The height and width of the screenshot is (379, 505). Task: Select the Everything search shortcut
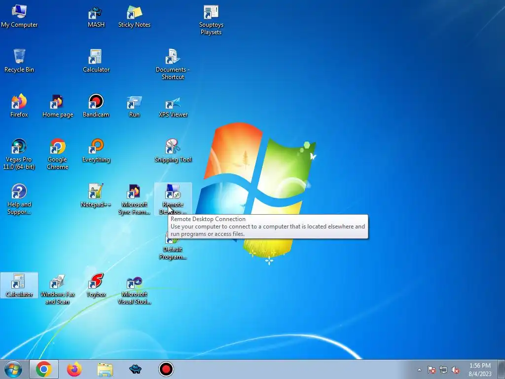(96, 151)
